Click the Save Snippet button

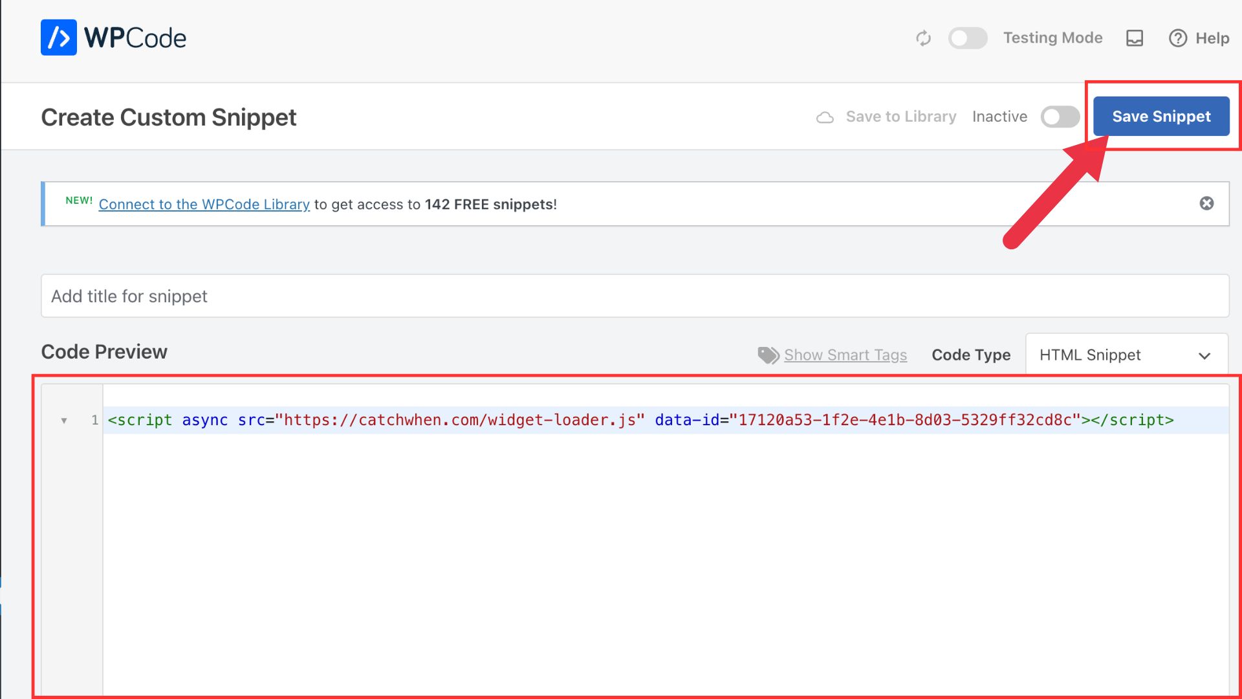point(1161,116)
